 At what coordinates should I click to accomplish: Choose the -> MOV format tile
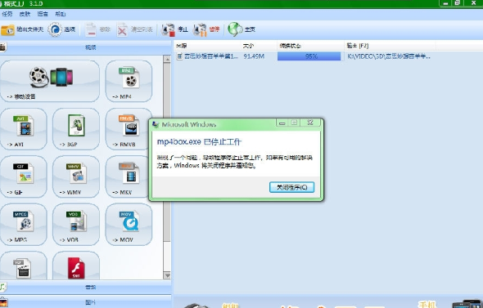click(129, 224)
